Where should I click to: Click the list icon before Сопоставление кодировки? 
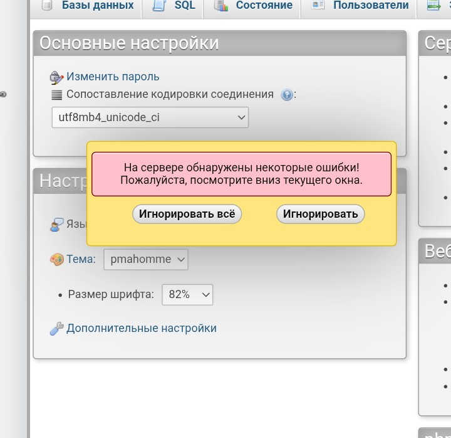57,95
